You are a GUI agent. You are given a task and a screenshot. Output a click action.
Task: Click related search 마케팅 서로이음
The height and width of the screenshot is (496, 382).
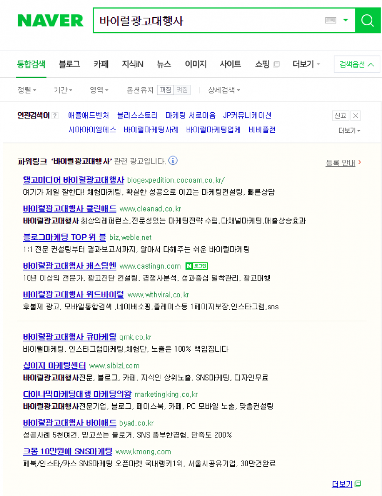pos(191,116)
